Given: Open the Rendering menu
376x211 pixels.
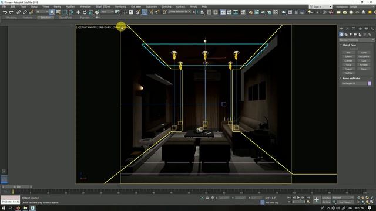Looking at the screenshot, I should click(x=120, y=6).
